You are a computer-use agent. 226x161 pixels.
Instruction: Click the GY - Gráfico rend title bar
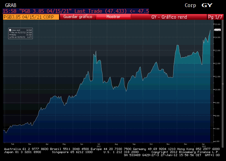point(169,17)
